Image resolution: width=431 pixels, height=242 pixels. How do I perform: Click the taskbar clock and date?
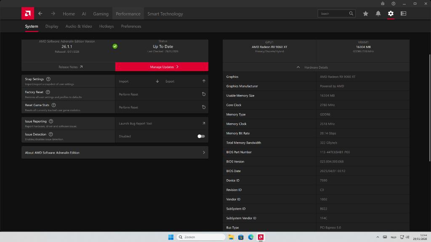click(x=420, y=237)
